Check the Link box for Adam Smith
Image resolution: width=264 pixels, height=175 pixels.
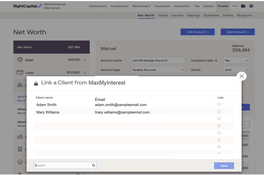point(219,104)
